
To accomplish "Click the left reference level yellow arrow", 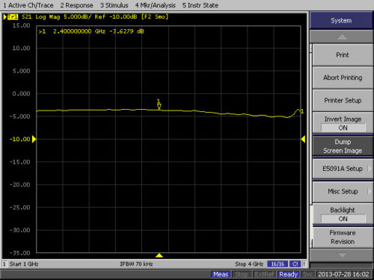I will click(34, 139).
